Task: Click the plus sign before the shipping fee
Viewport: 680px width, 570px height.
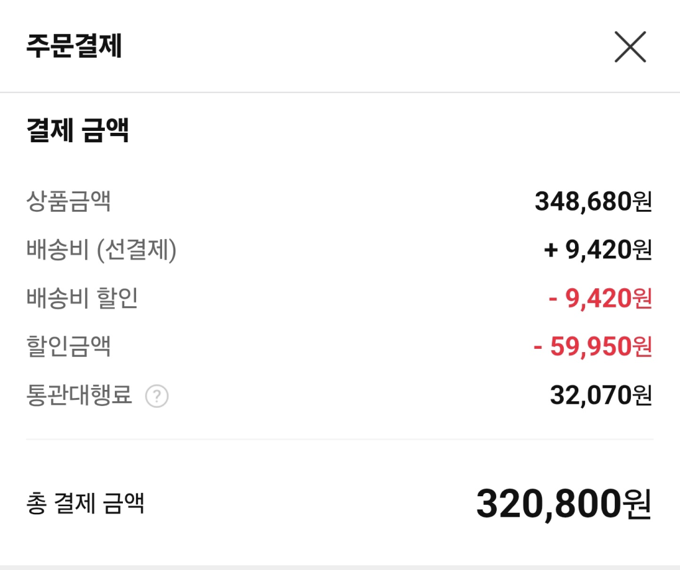Action: [551, 250]
